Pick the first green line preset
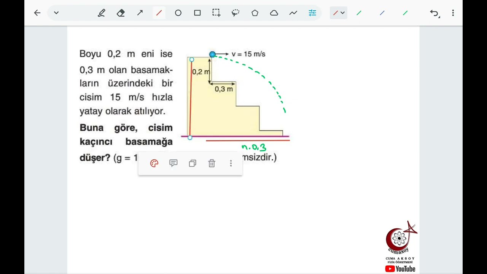This screenshot has height=274, width=487. click(359, 13)
